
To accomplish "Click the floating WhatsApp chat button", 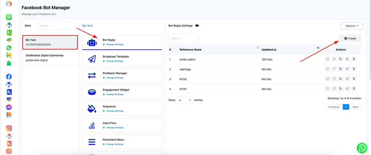I will click(362, 148).
